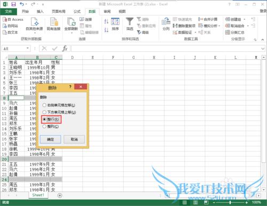Click the Delete dialog help question mark
Image resolution: width=267 pixels, height=206 pixels.
[x=70, y=87]
